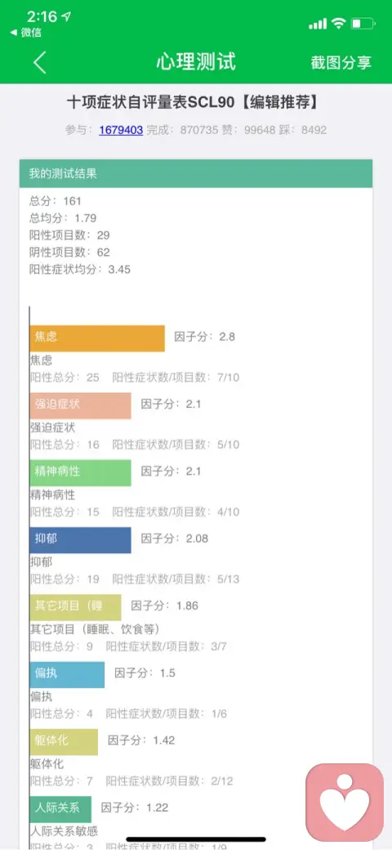Tap the back arrow icon
Screen dimensions: 392x850
40,62
